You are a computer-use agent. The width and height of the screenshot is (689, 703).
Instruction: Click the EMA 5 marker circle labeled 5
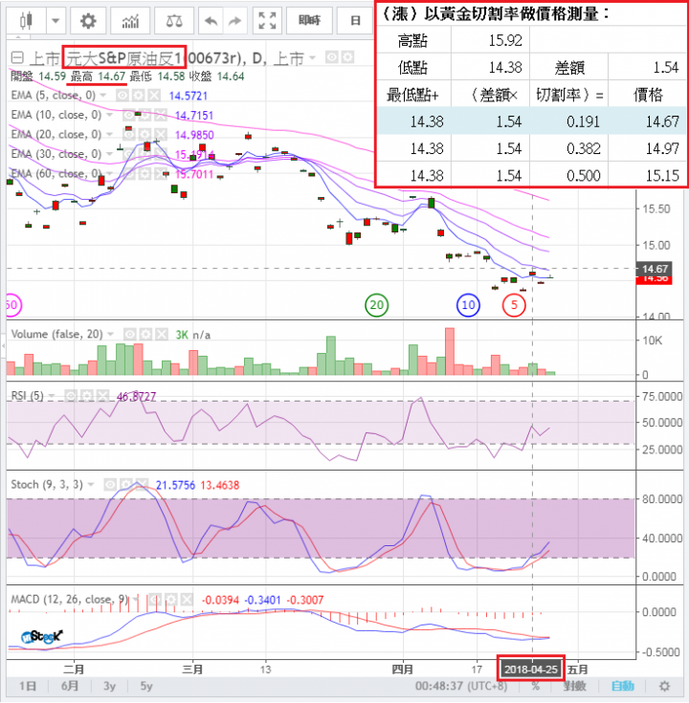tap(514, 305)
